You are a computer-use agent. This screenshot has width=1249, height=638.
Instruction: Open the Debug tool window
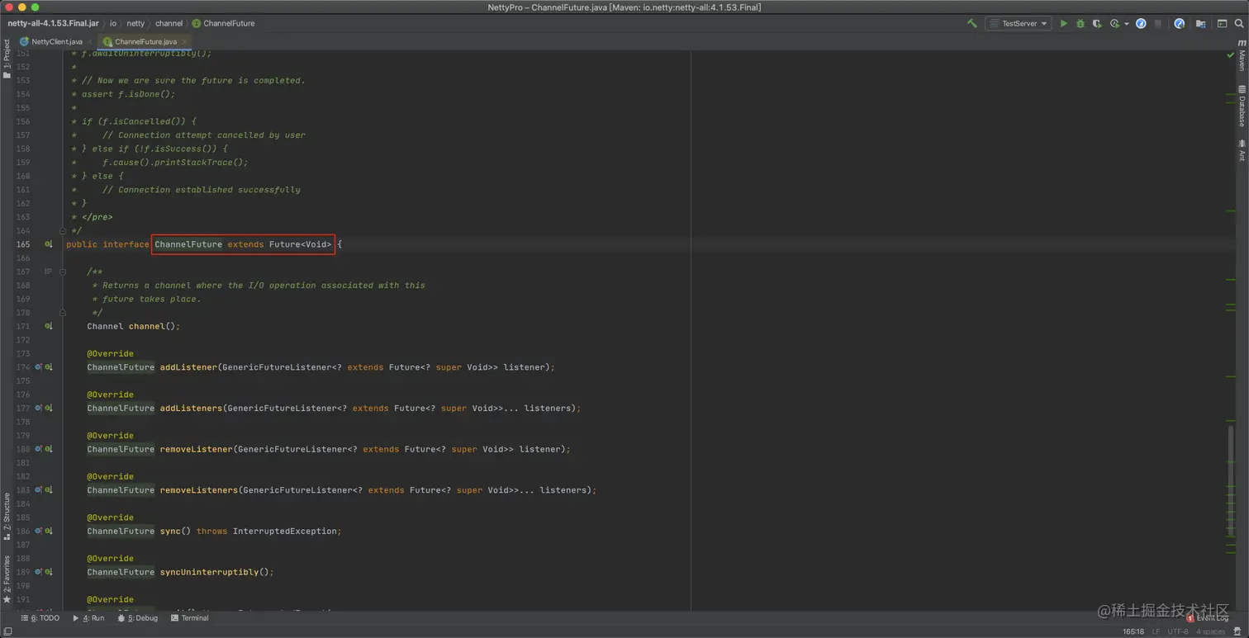(x=138, y=618)
